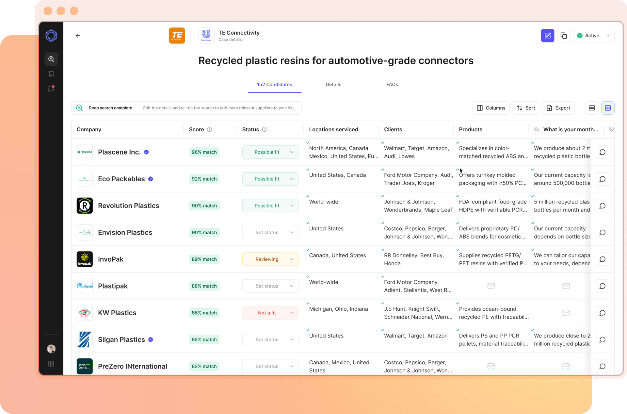
Task: Open chat for Eco Packables row
Action: [603, 179]
